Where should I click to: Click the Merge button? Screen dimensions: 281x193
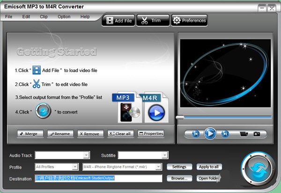coord(30,134)
